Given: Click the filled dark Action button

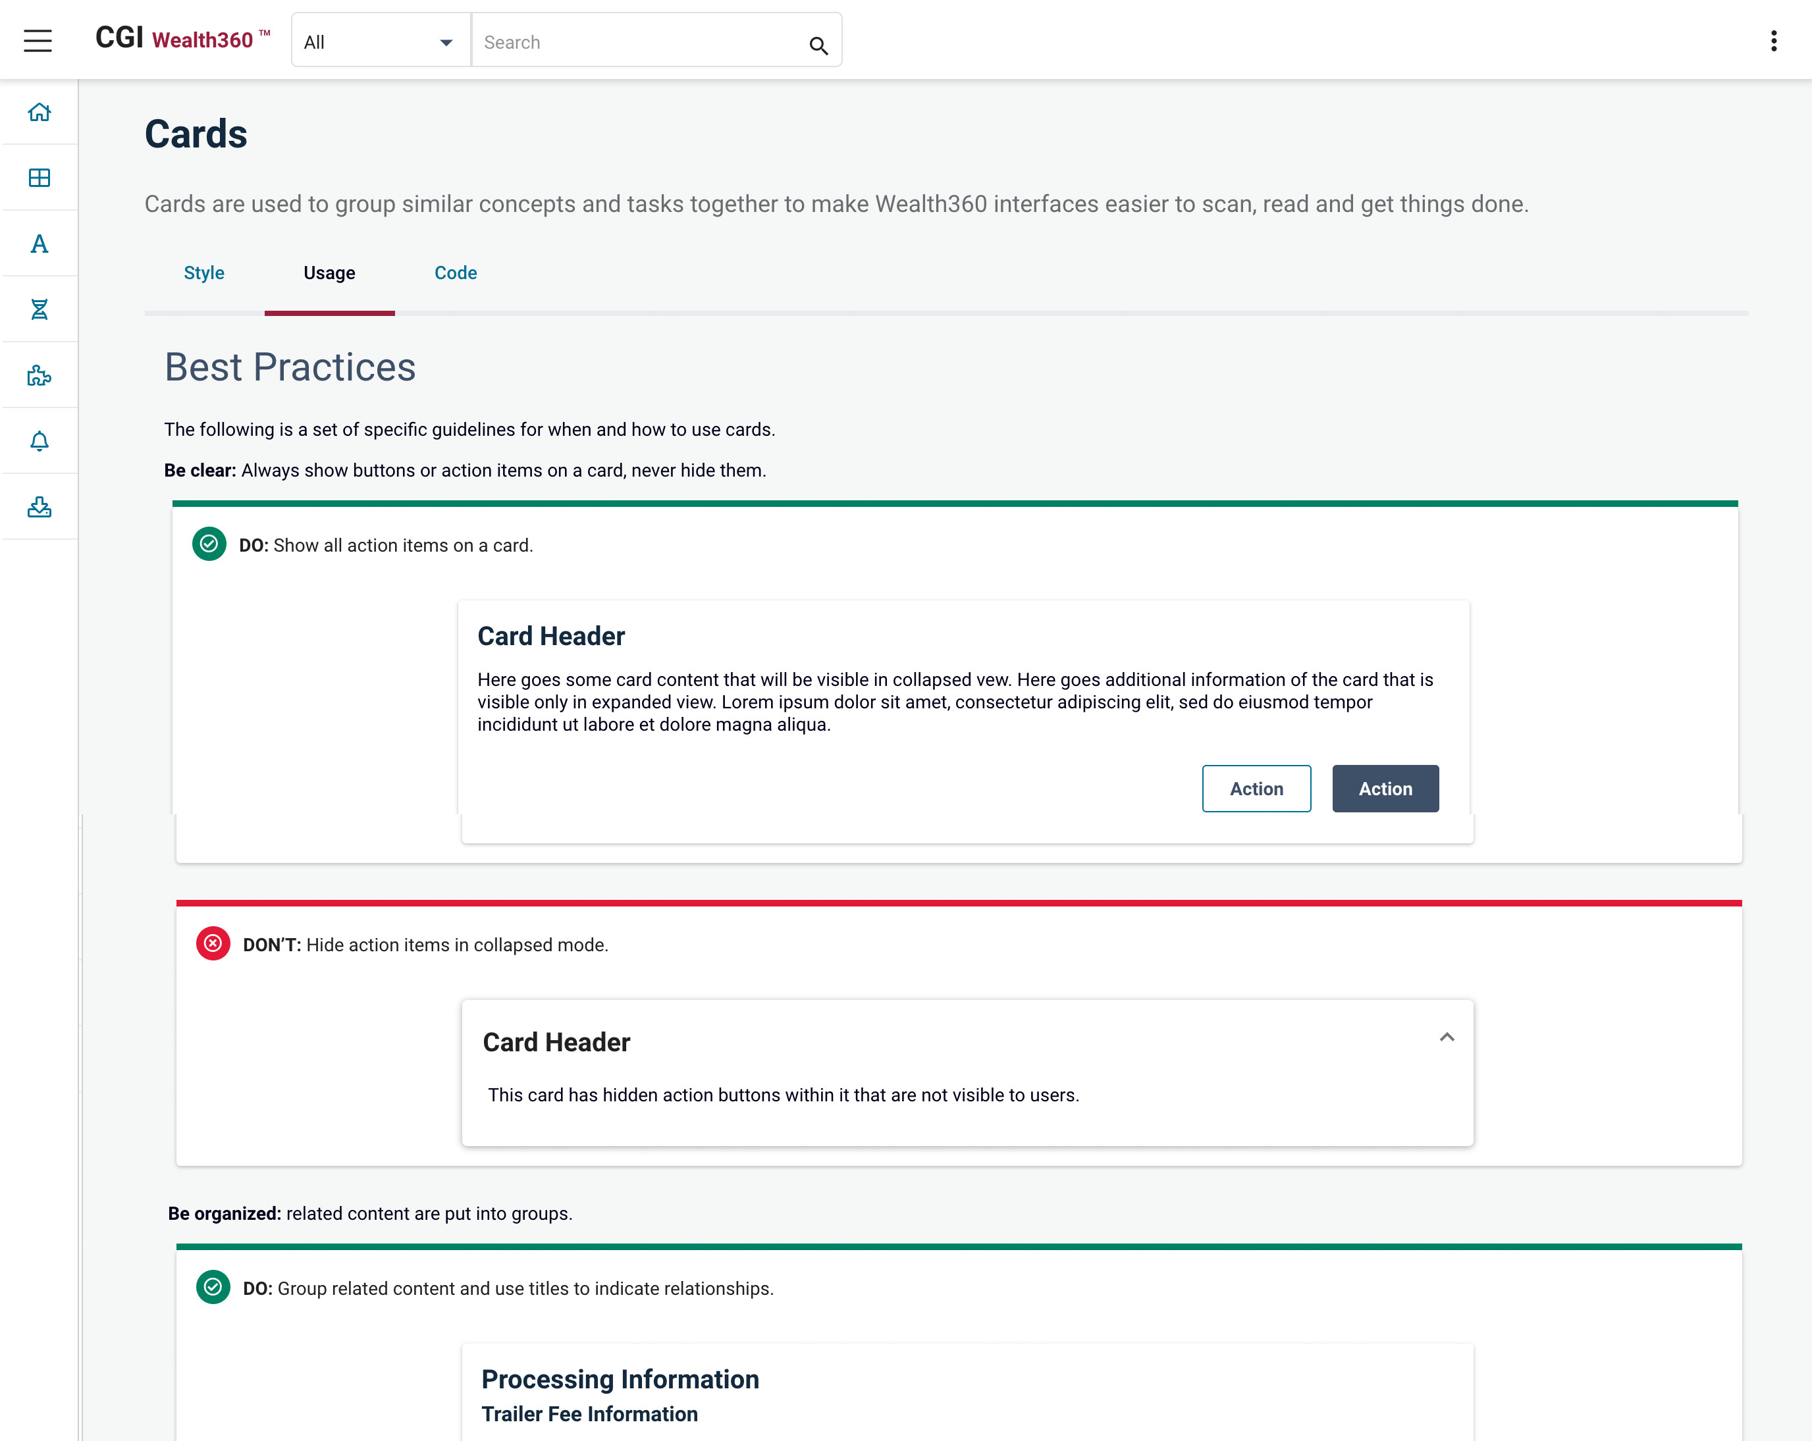Looking at the screenshot, I should pyautogui.click(x=1385, y=788).
